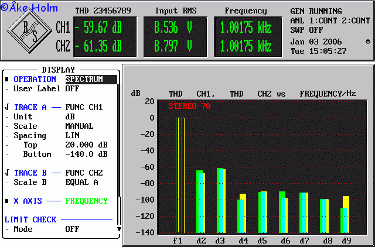Click the DISPLAY panel scroll down arrow
The height and width of the screenshot is (247, 375).
tap(119, 229)
